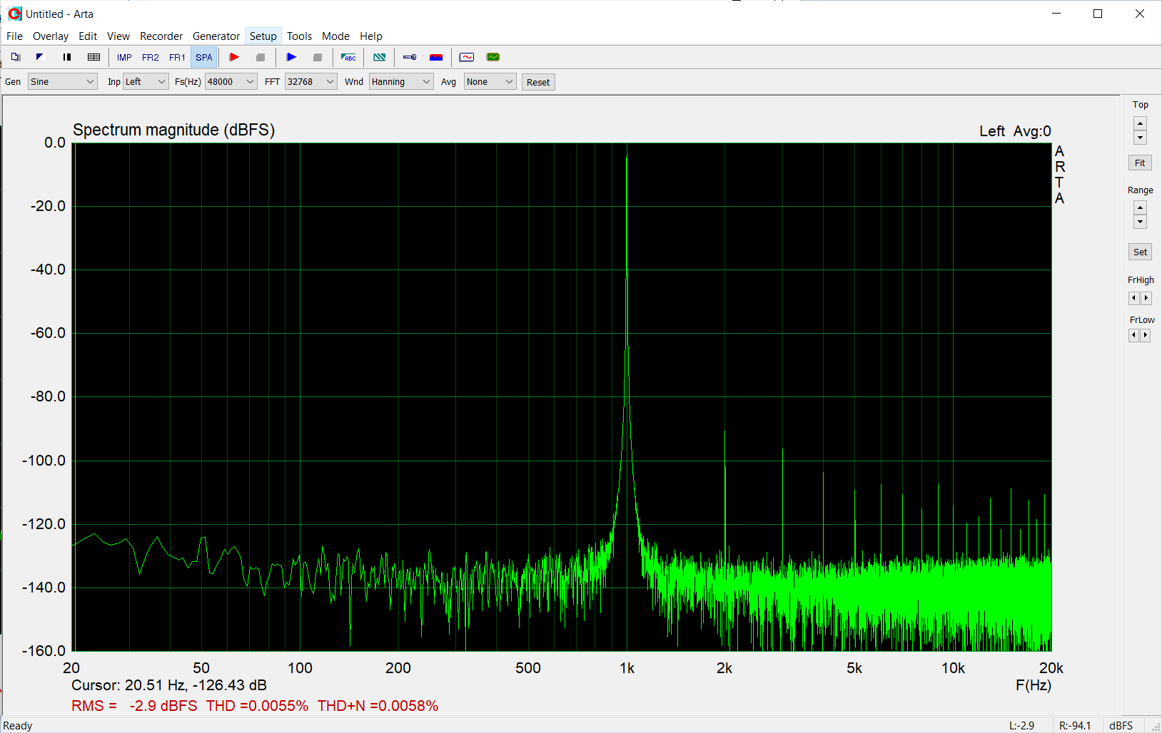1162x733 pixels.
Task: Open the Inp channel dropdown
Action: (x=146, y=82)
